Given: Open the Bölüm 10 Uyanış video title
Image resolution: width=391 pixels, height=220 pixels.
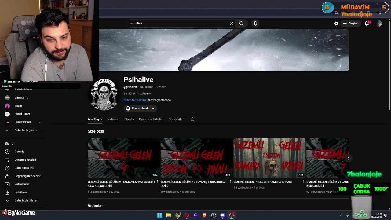Looking at the screenshot, I should (x=193, y=184).
